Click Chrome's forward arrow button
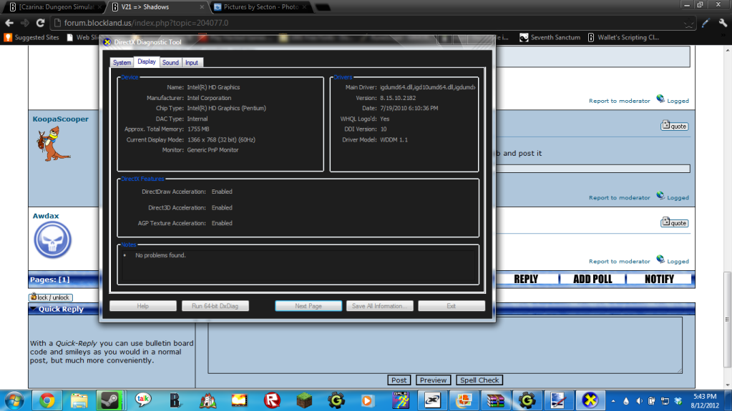Screen dimensions: 732x411 click(25, 23)
